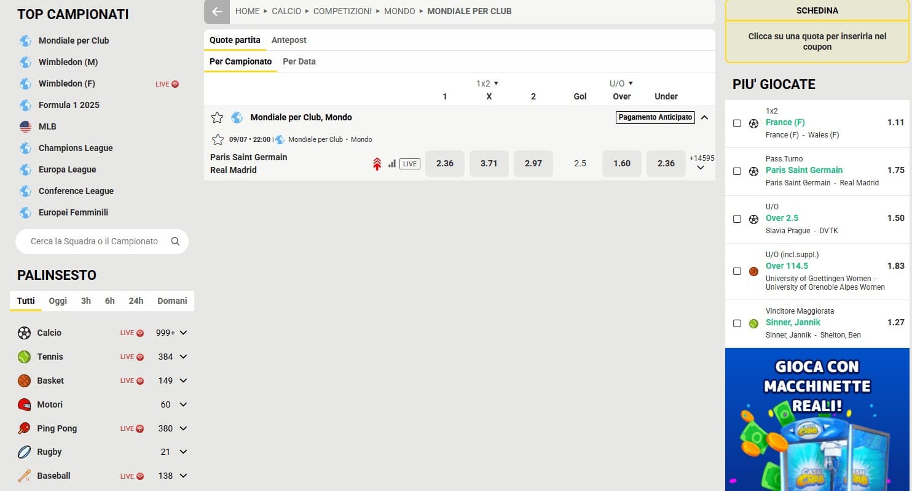Click the globe icon next to Mondiale per Club in Top Campionati
The width and height of the screenshot is (912, 491).
pyautogui.click(x=25, y=41)
